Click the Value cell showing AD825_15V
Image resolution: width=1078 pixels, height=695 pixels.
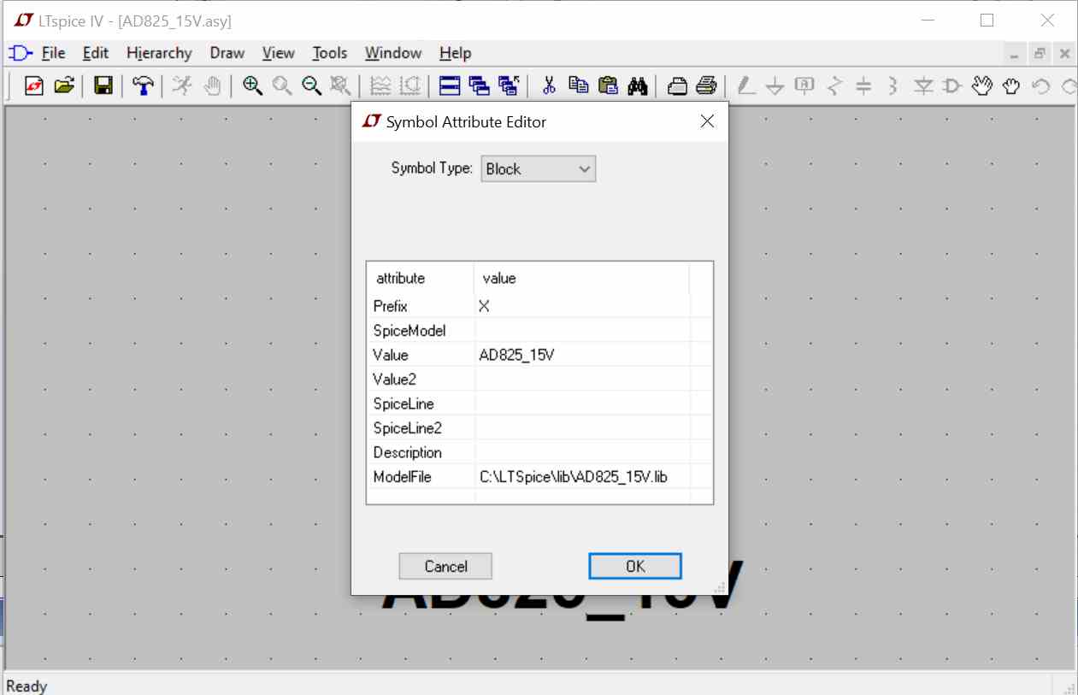pos(582,355)
